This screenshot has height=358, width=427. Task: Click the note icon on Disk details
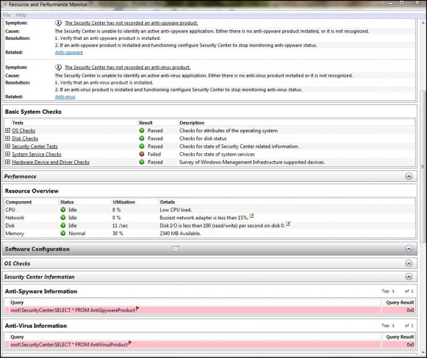click(288, 223)
